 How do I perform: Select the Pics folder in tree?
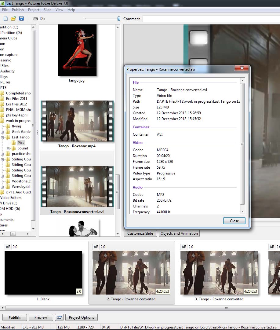(21, 143)
